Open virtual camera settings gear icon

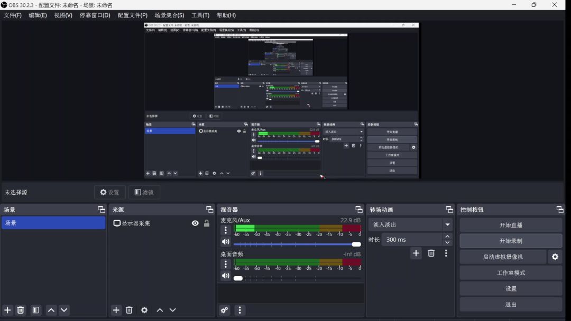(555, 257)
